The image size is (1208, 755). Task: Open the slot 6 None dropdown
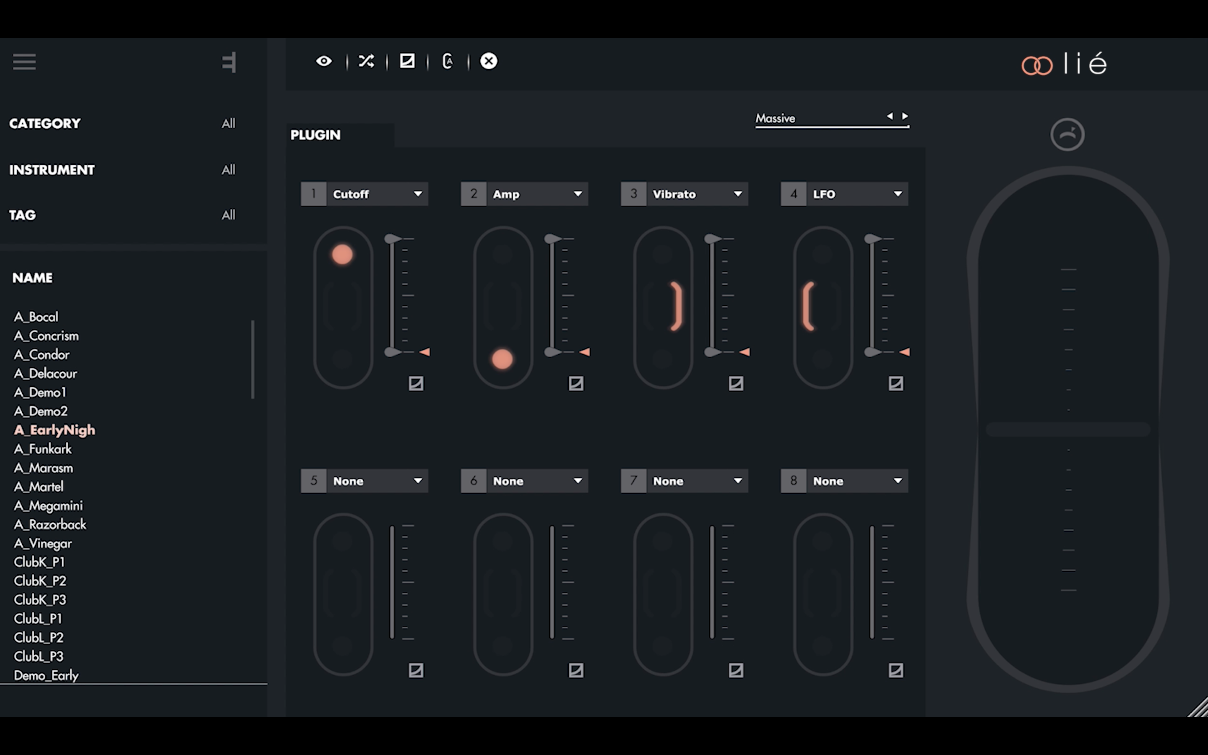[x=537, y=481]
